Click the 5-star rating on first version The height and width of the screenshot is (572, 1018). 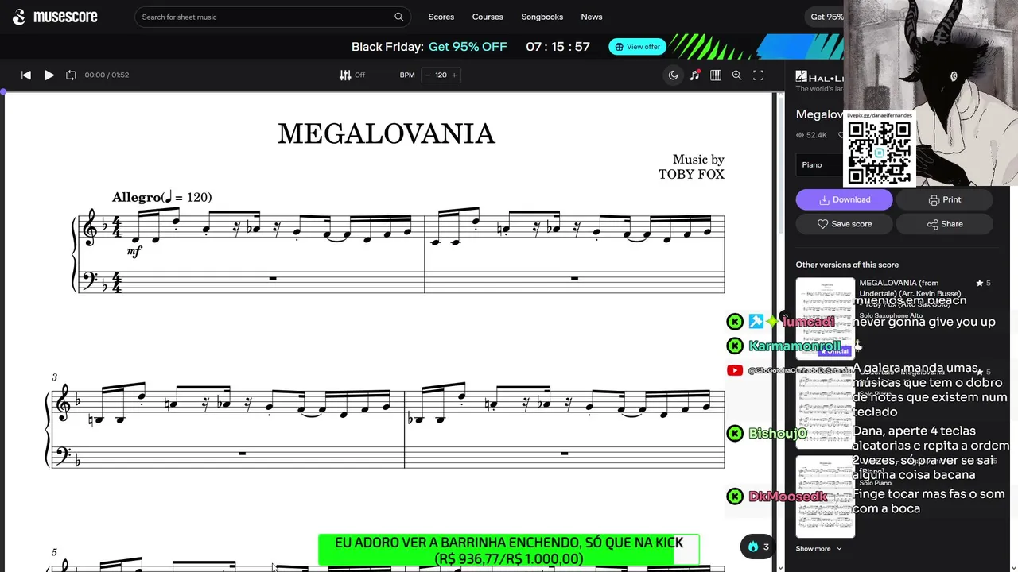click(x=984, y=283)
